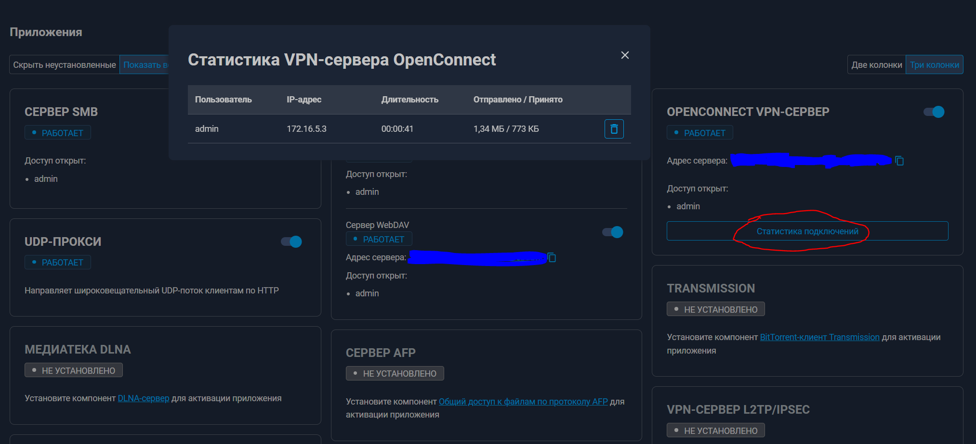Close the OpenConnect statistics dialog
Viewport: 976px width, 444px height.
click(625, 55)
